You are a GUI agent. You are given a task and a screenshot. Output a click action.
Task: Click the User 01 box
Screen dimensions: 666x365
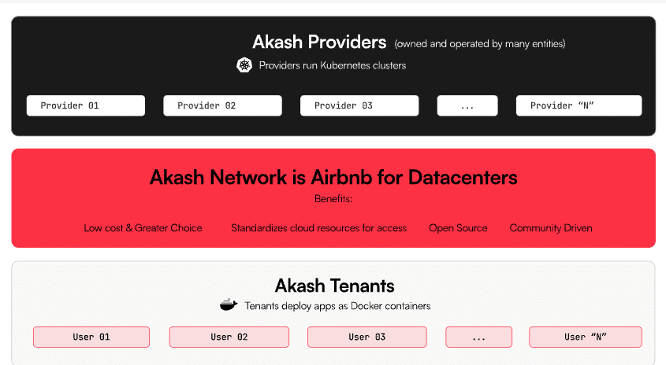[x=91, y=337]
